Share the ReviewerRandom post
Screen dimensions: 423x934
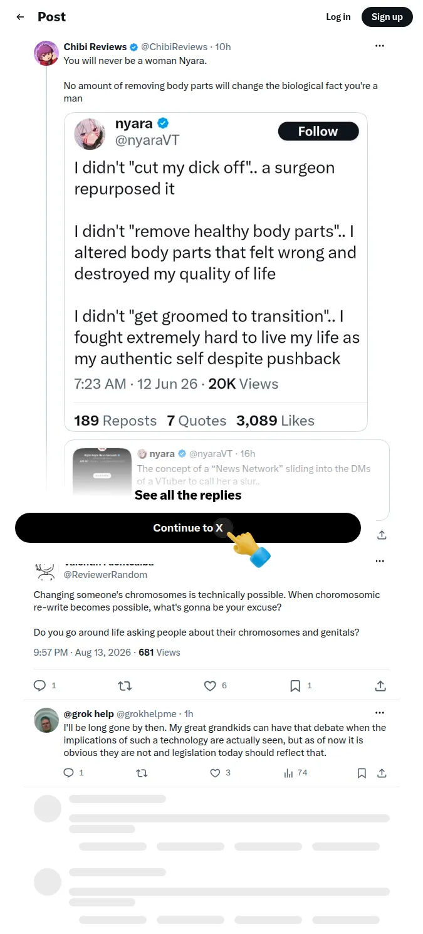pyautogui.click(x=380, y=686)
